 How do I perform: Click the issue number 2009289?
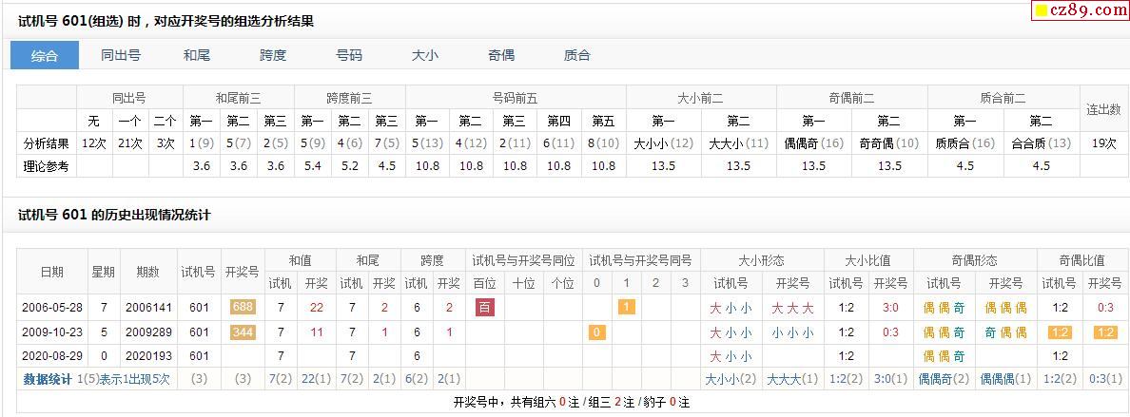(148, 332)
